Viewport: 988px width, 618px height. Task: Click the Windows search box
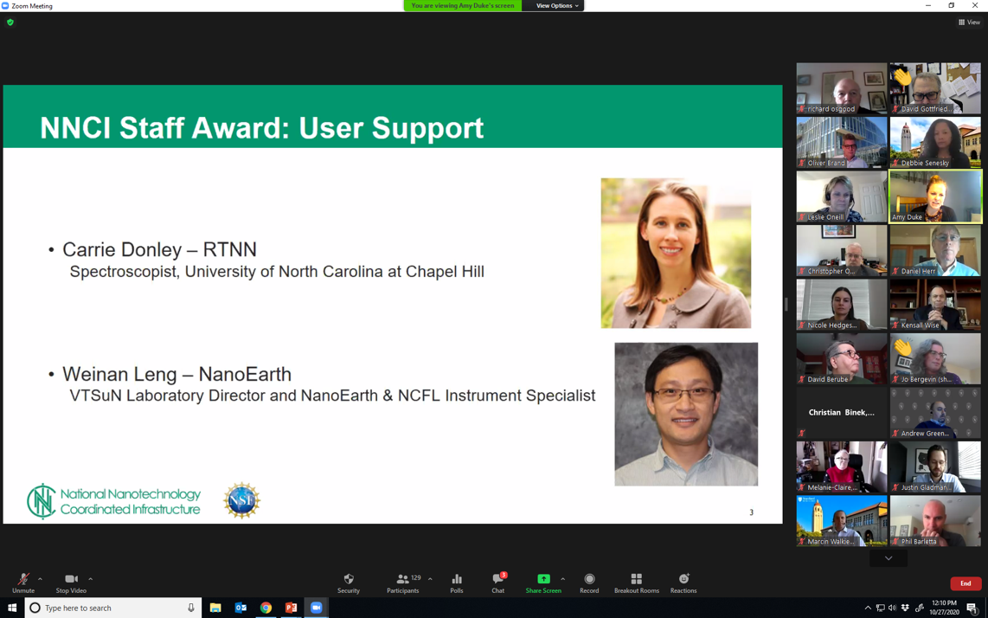pyautogui.click(x=112, y=608)
